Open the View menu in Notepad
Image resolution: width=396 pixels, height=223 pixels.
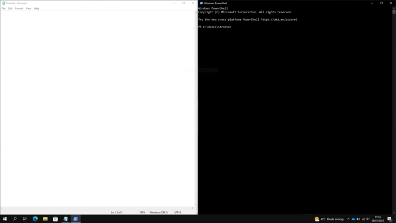29,8
